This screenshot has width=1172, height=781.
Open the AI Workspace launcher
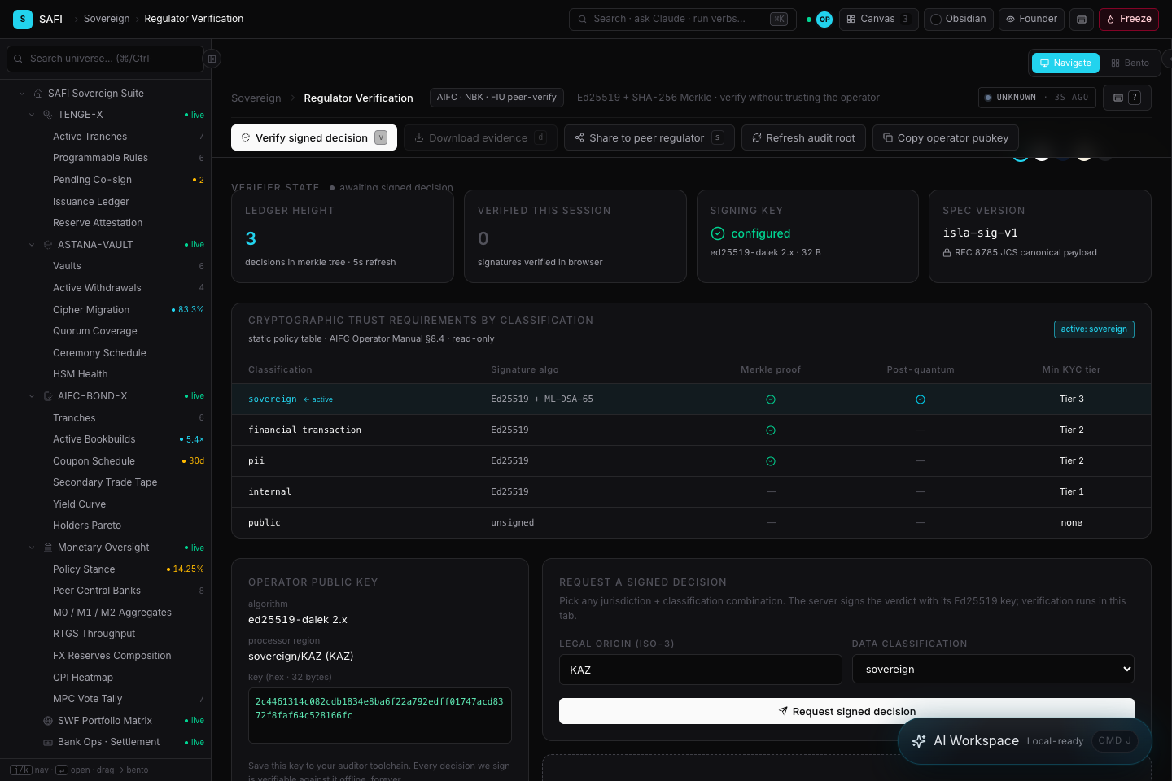[1025, 741]
